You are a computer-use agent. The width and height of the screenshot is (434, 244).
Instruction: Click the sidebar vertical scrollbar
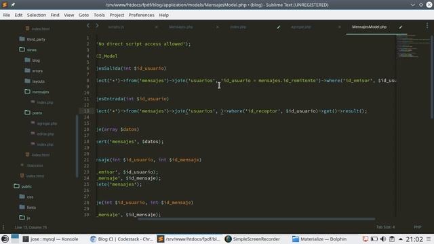77,146
